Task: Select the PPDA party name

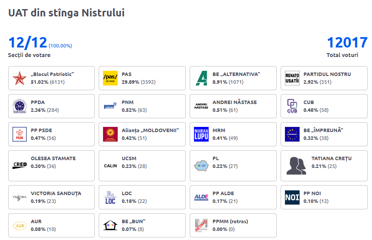Action: (38, 102)
